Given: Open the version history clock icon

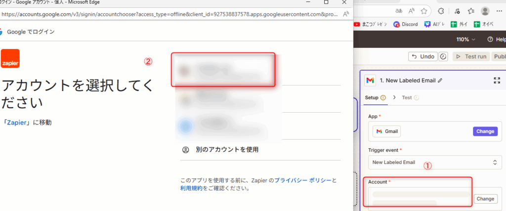Looking at the screenshot, I should (444, 56).
